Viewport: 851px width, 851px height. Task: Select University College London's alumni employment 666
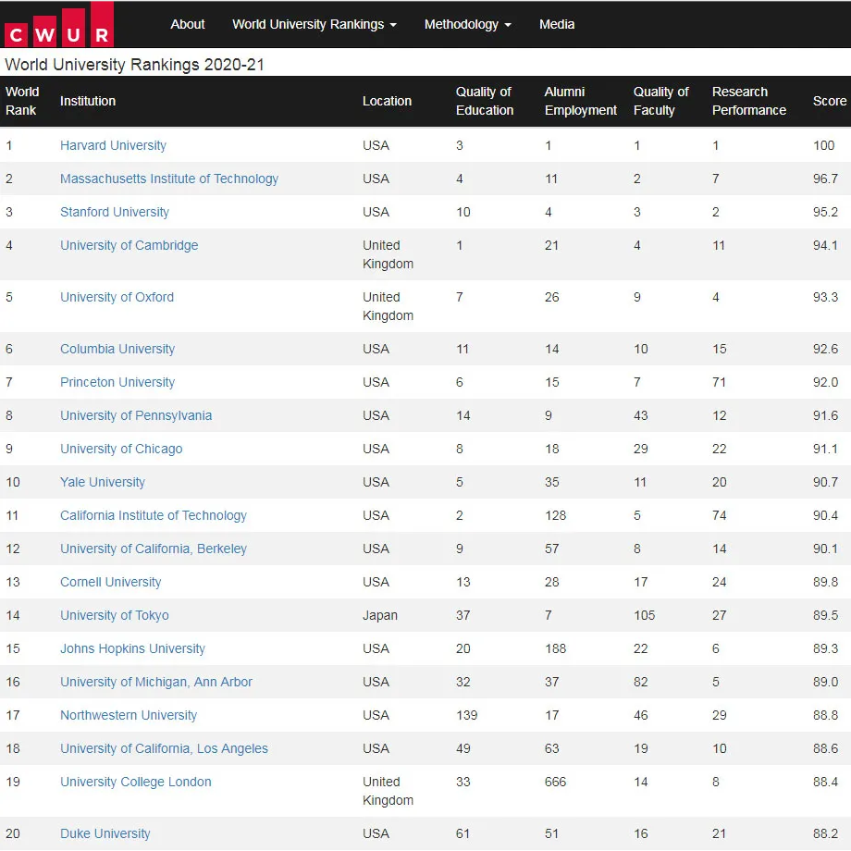pos(555,782)
